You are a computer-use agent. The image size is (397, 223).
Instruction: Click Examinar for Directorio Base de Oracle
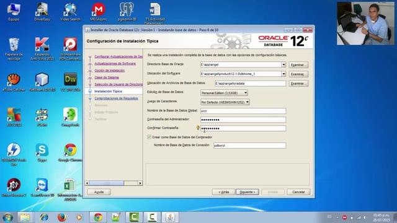[x=298, y=65]
